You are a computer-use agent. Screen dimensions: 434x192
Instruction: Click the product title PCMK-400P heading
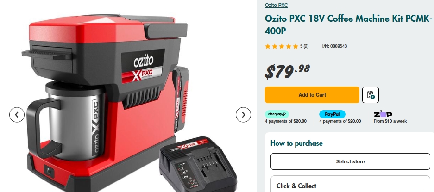(x=348, y=25)
